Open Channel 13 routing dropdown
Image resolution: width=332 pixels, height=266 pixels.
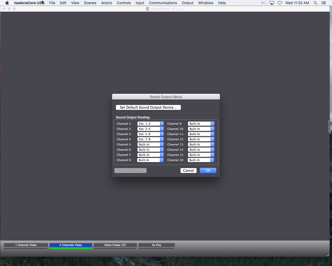click(x=201, y=144)
